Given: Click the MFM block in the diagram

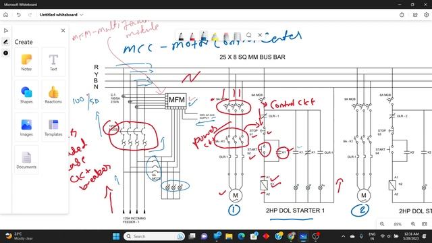Looking at the screenshot, I should 177,100.
